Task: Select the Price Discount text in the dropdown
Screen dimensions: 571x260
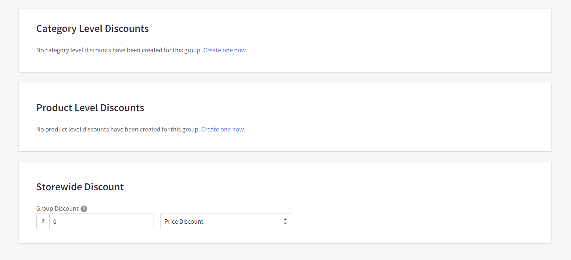Action: click(184, 222)
